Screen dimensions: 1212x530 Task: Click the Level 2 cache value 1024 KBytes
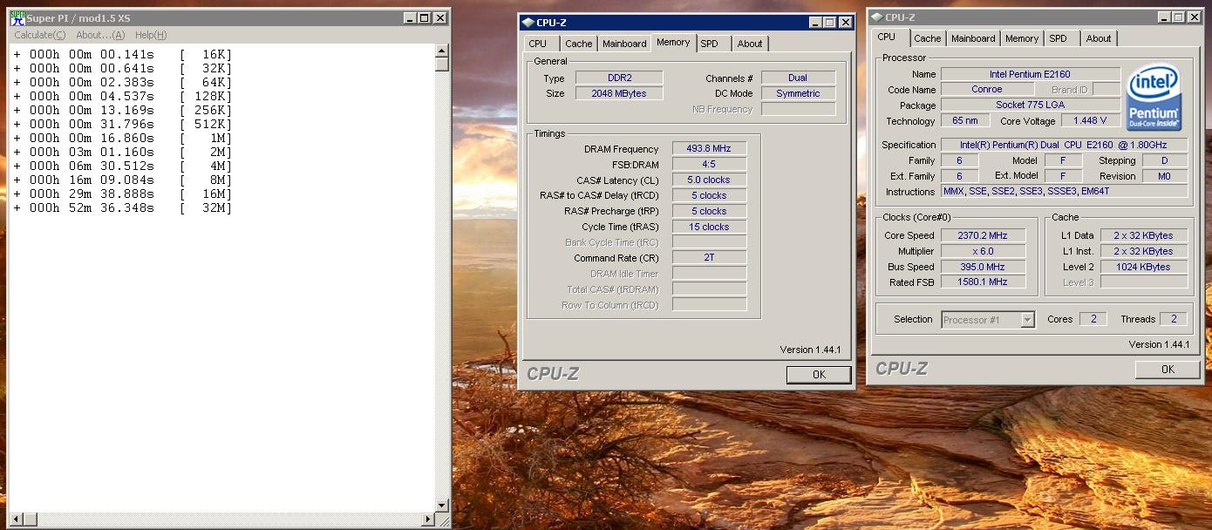pyautogui.click(x=1143, y=267)
